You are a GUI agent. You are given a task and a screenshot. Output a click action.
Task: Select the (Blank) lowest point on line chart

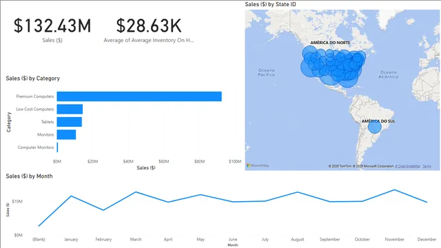tap(39, 226)
